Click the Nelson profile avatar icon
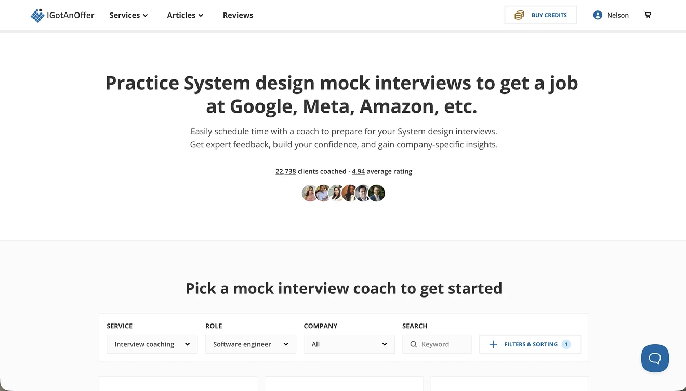The width and height of the screenshot is (686, 391). (x=598, y=15)
